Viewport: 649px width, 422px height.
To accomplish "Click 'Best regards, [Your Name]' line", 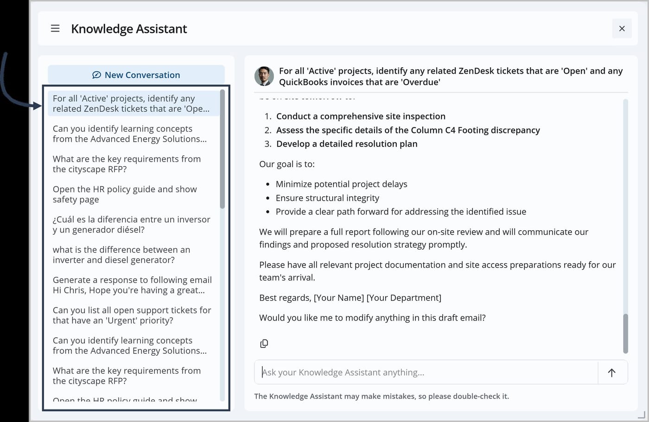I will click(350, 298).
